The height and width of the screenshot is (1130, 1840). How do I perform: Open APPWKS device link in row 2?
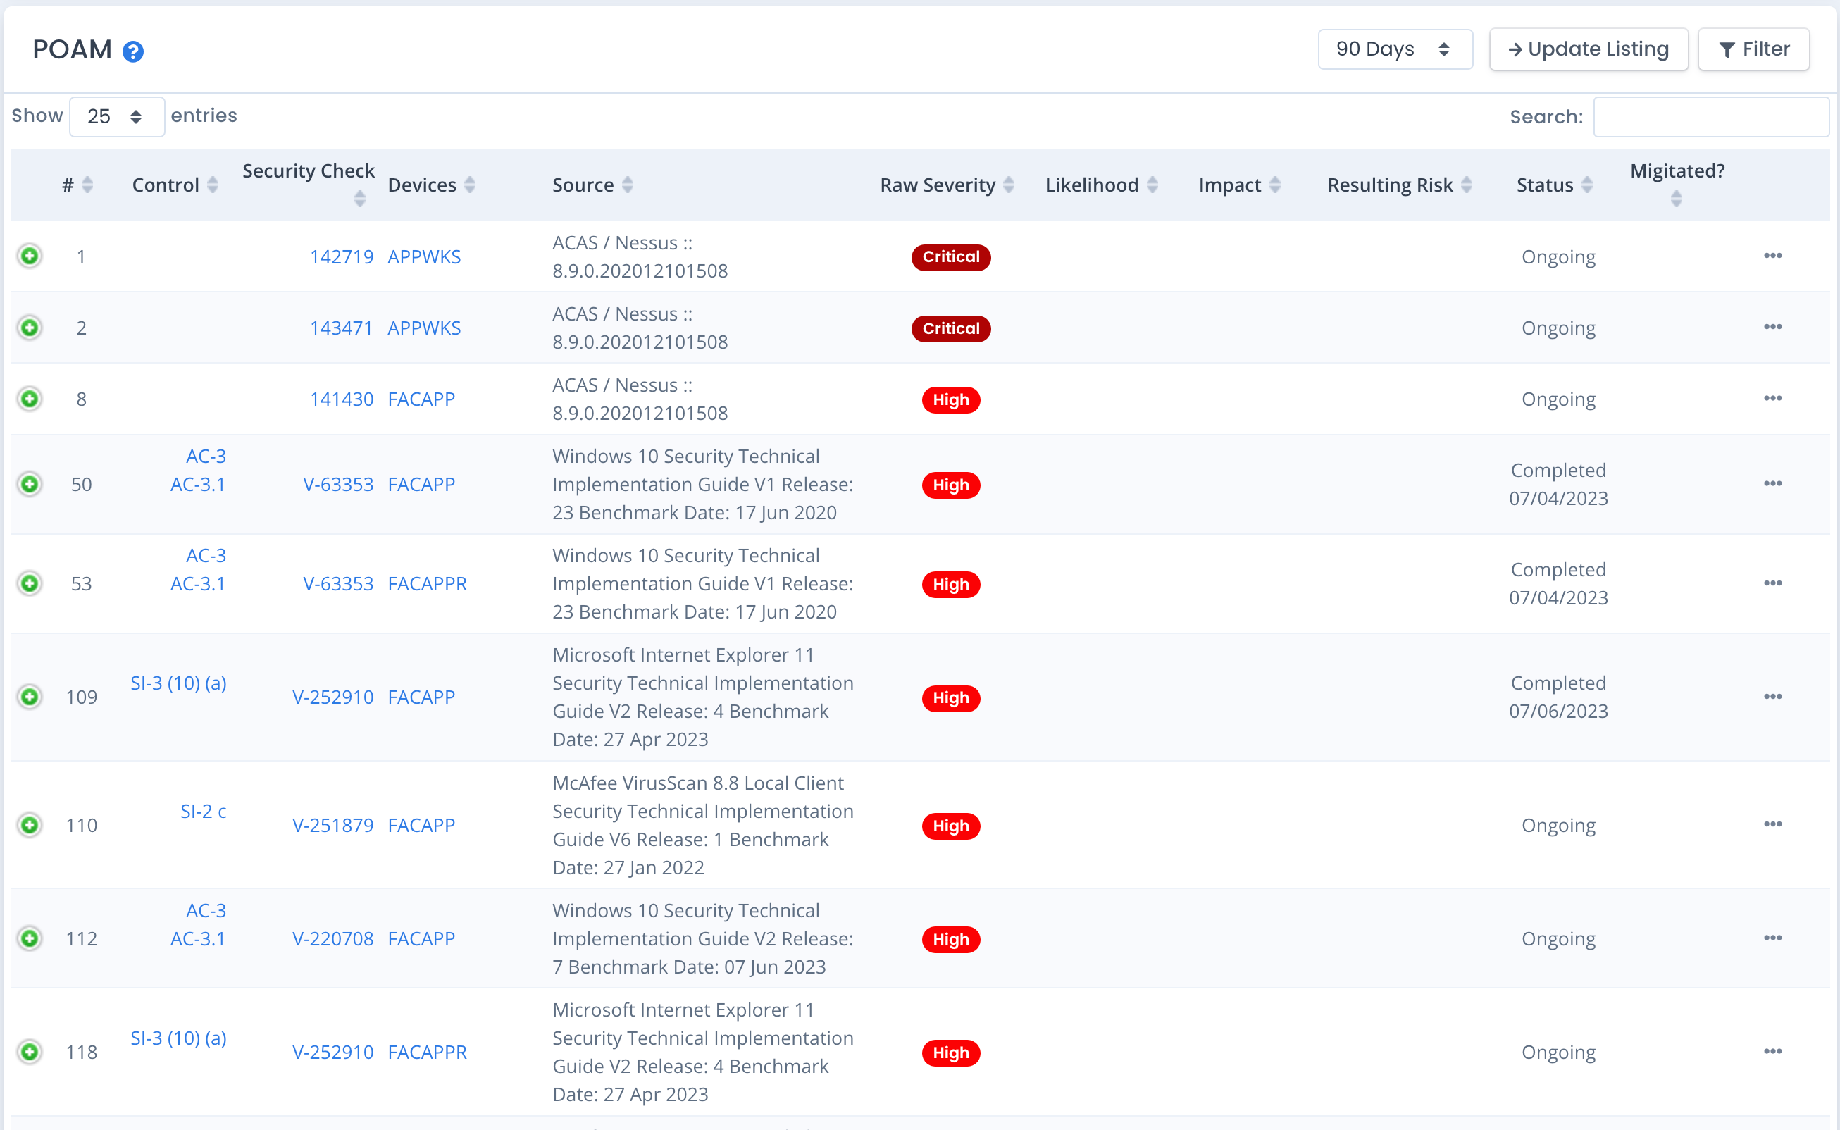tap(424, 328)
